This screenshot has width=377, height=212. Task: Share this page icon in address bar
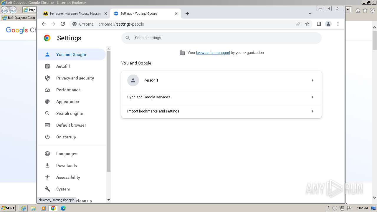pyautogui.click(x=298, y=24)
